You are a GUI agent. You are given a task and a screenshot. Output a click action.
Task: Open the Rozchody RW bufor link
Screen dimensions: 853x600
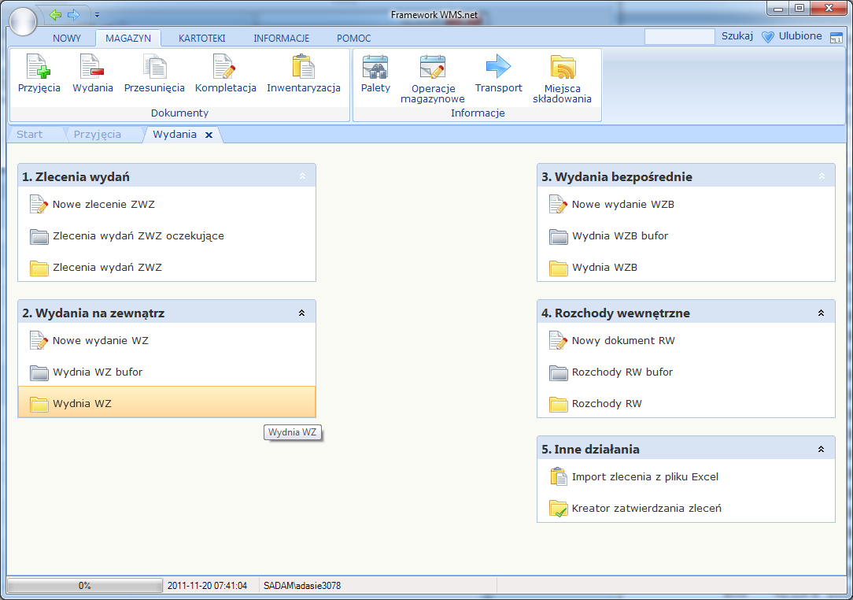click(622, 372)
